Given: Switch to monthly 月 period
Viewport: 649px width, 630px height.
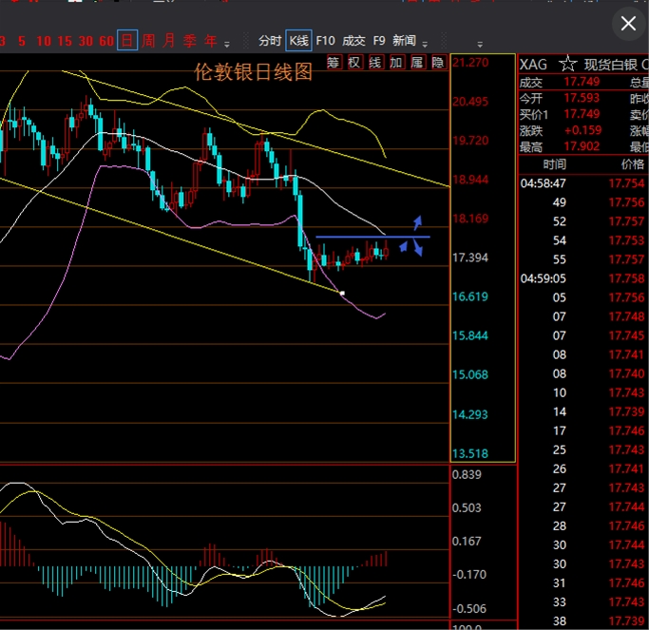Looking at the screenshot, I should (169, 41).
